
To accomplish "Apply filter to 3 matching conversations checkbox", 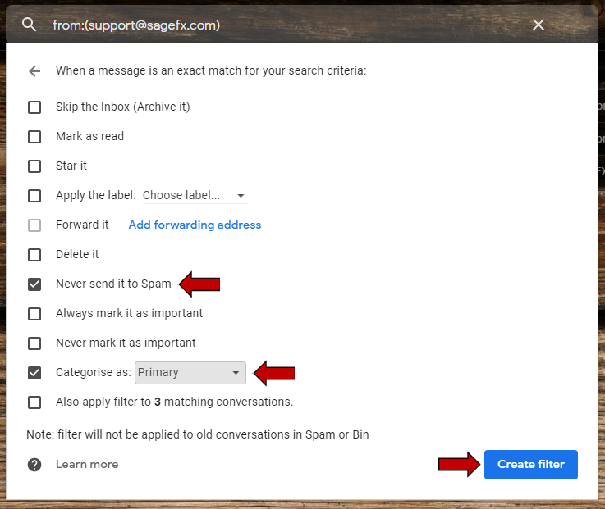I will [x=34, y=402].
